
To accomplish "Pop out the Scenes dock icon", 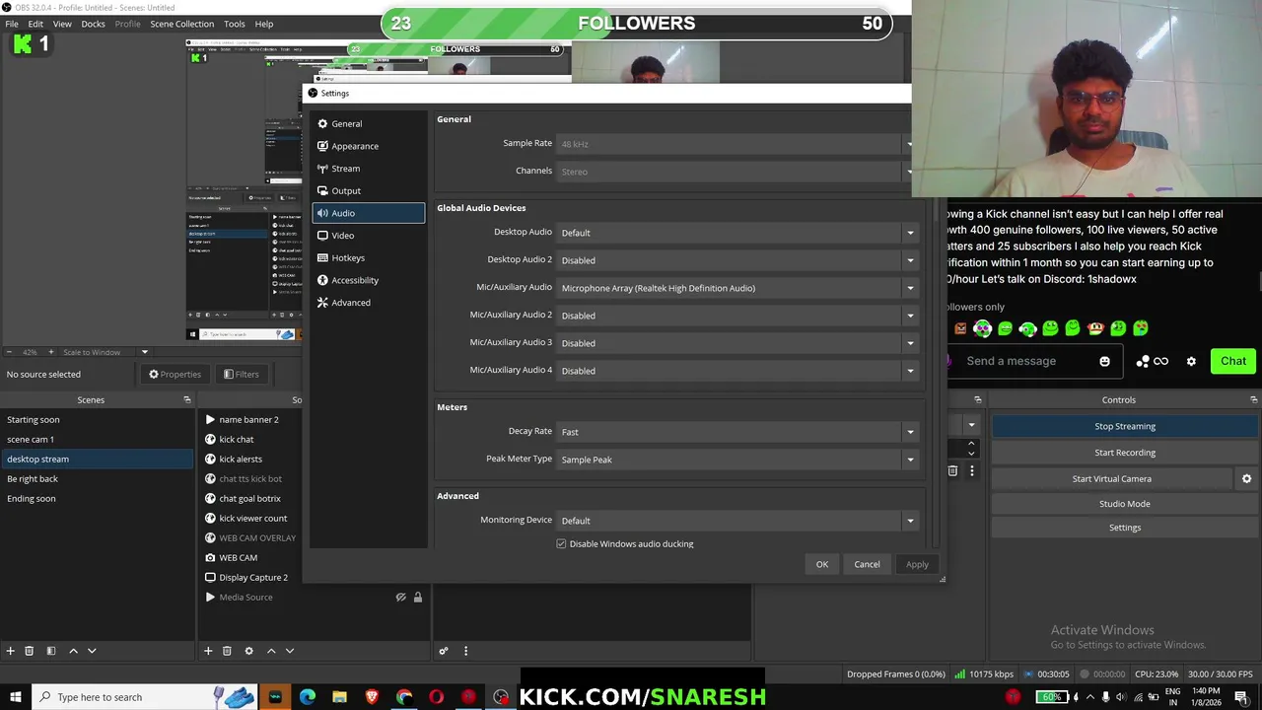I will 186,399.
